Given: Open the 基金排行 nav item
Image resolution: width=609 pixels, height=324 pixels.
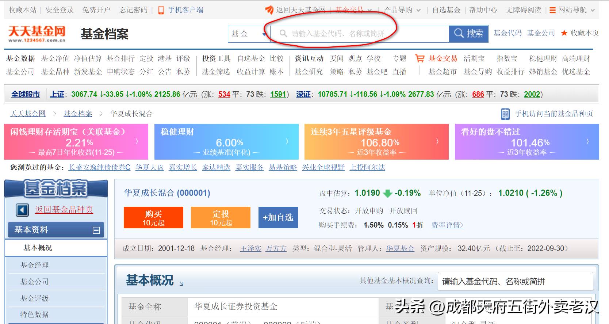Looking at the screenshot, I should click(x=120, y=58).
